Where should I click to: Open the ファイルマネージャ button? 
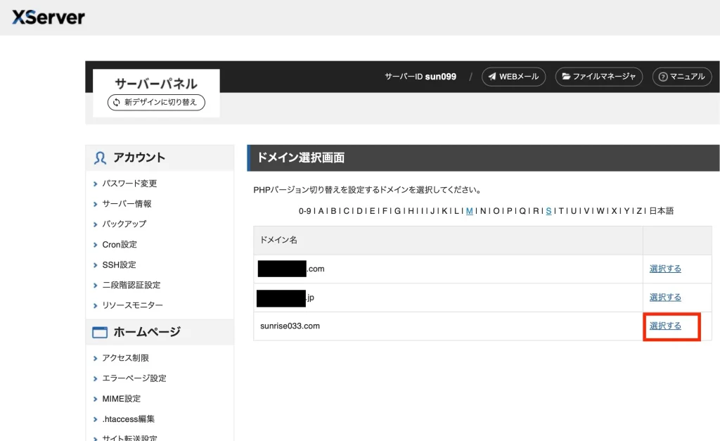599,77
